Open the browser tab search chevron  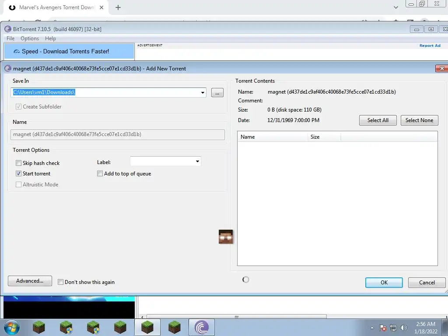click(395, 7)
